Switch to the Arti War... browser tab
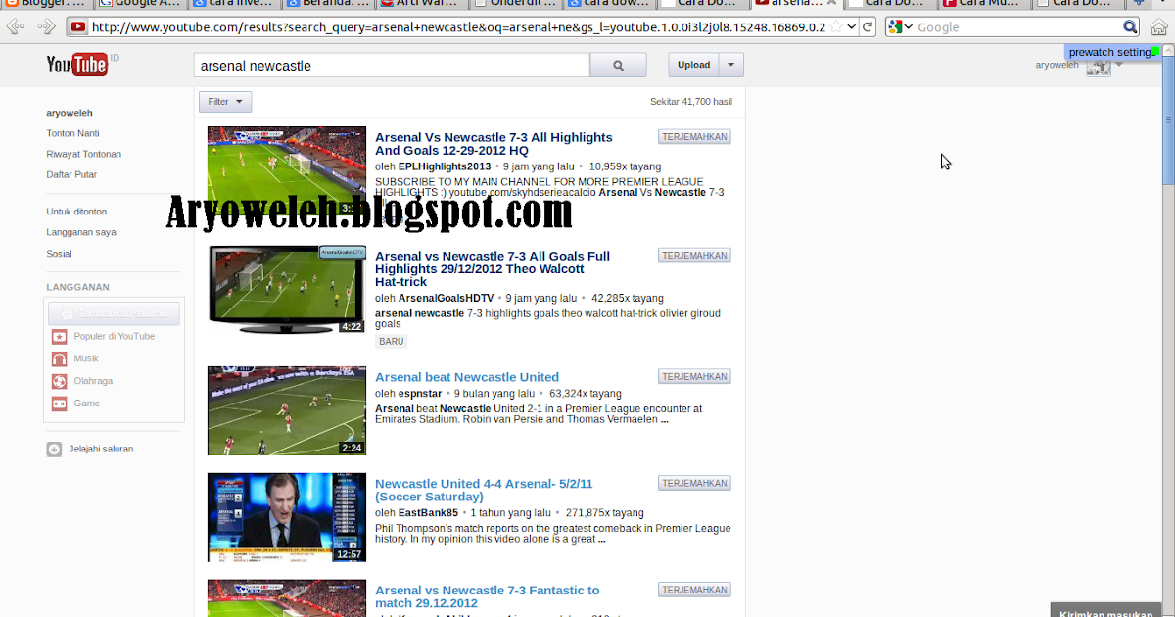 (x=423, y=3)
